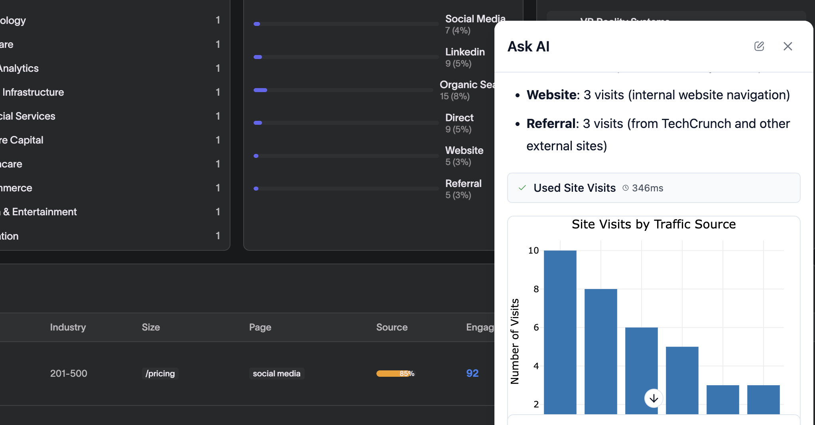
Task: Sort table by Page column header
Action: [260, 327]
